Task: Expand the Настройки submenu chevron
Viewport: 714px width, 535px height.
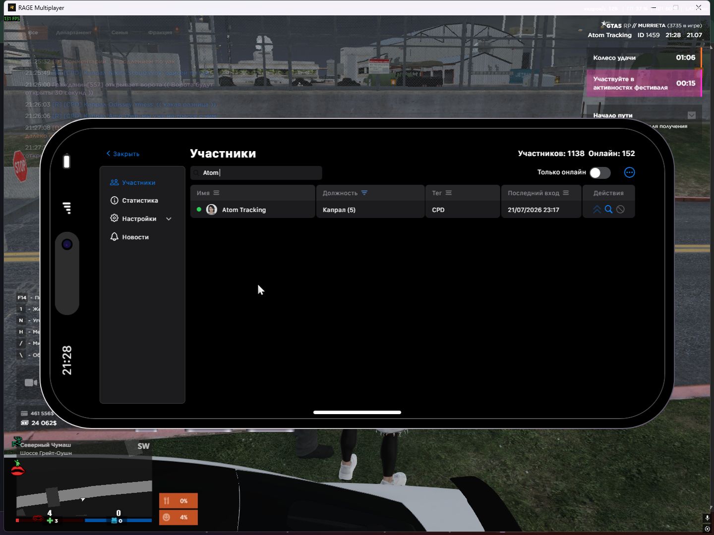Action: point(169,219)
